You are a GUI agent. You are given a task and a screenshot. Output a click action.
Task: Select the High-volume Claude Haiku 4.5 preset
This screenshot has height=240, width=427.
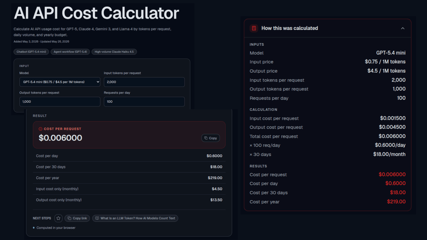coord(114,52)
